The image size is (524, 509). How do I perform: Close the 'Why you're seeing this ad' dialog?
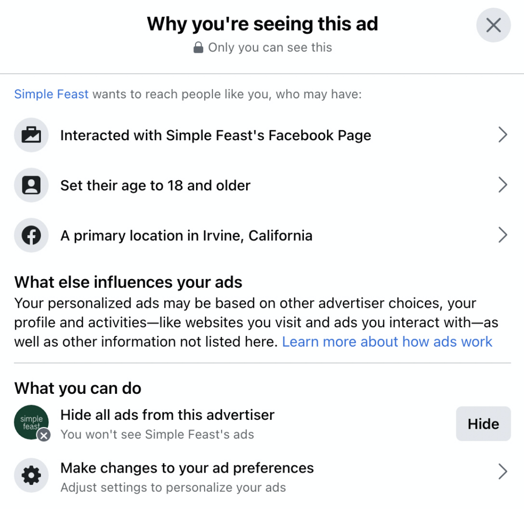[493, 25]
